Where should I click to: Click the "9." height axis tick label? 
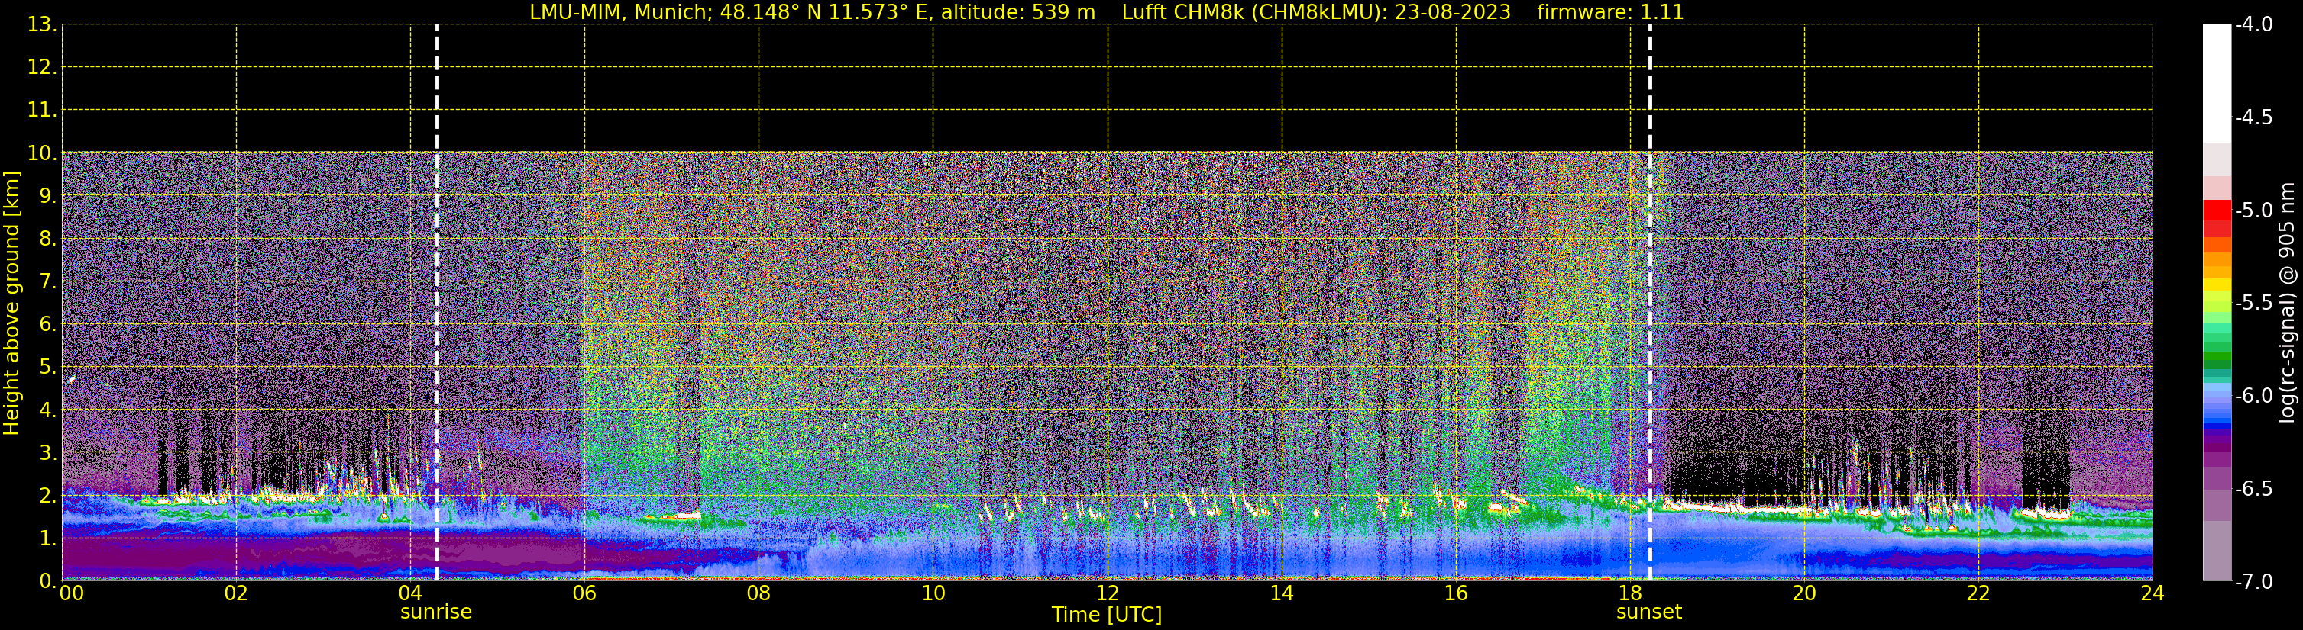[47, 196]
